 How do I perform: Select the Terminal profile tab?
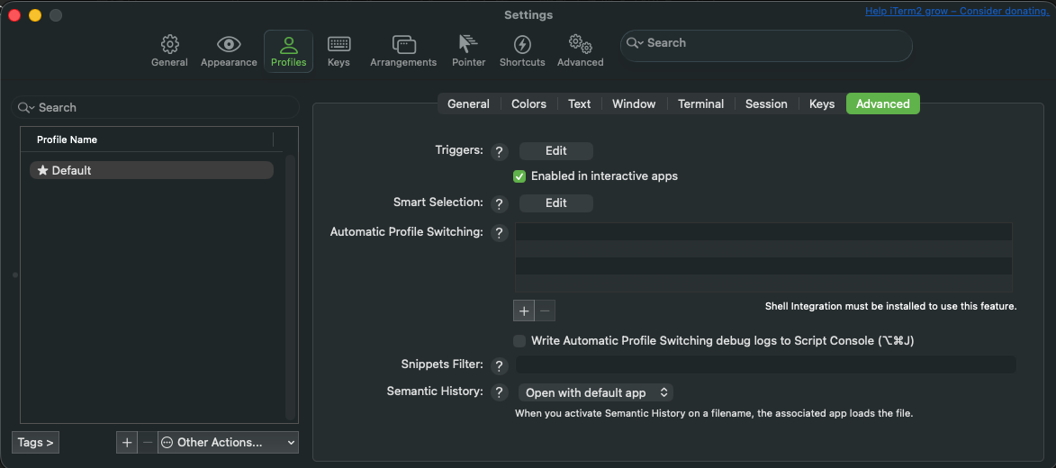click(x=700, y=104)
